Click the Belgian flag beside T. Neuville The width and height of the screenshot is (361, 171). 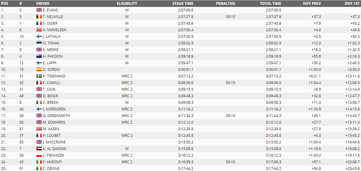(39, 16)
